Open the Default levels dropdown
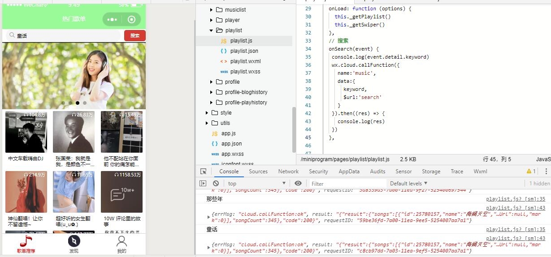 (x=408, y=183)
